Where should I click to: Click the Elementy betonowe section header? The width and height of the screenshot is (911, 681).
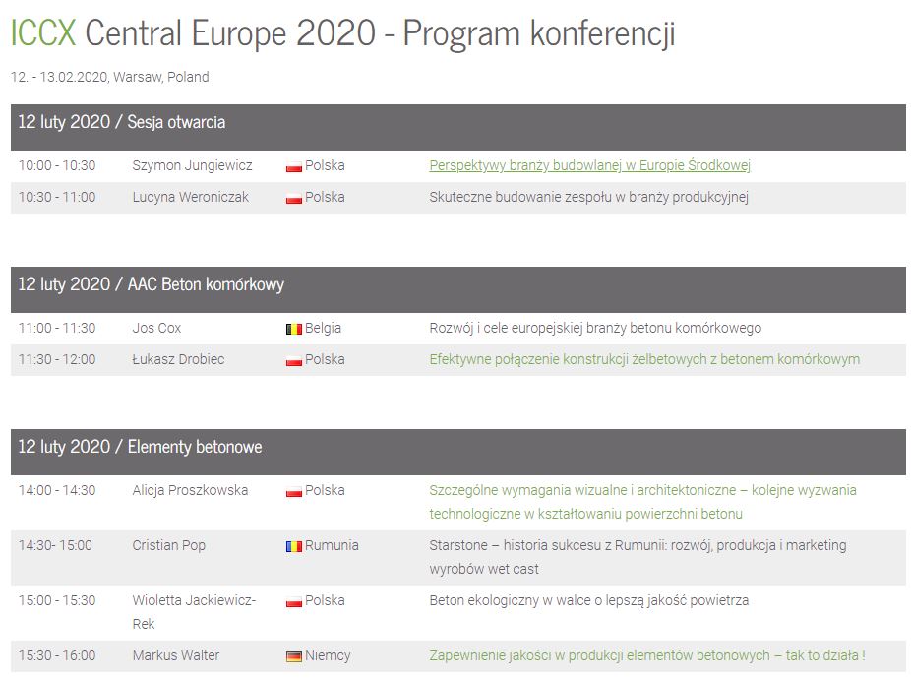[457, 452]
